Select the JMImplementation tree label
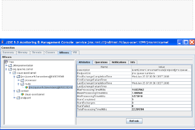Screen dimensions: 195x130 coord(23,66)
